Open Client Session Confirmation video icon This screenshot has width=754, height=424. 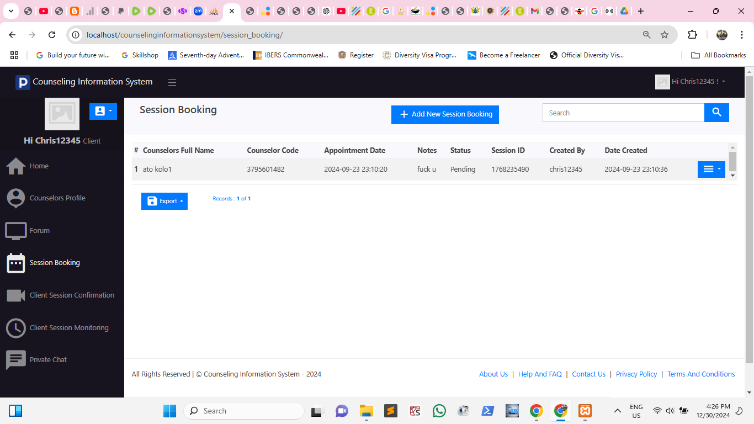(x=16, y=295)
